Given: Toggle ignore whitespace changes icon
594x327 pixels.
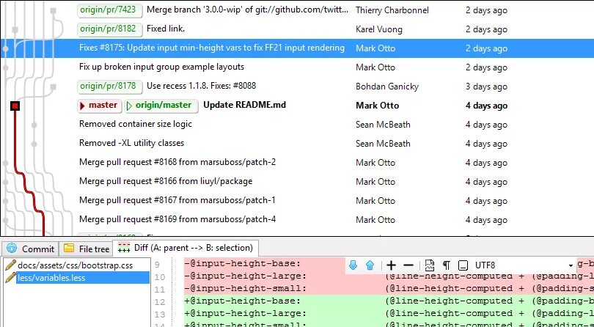Looking at the screenshot, I should [x=463, y=265].
